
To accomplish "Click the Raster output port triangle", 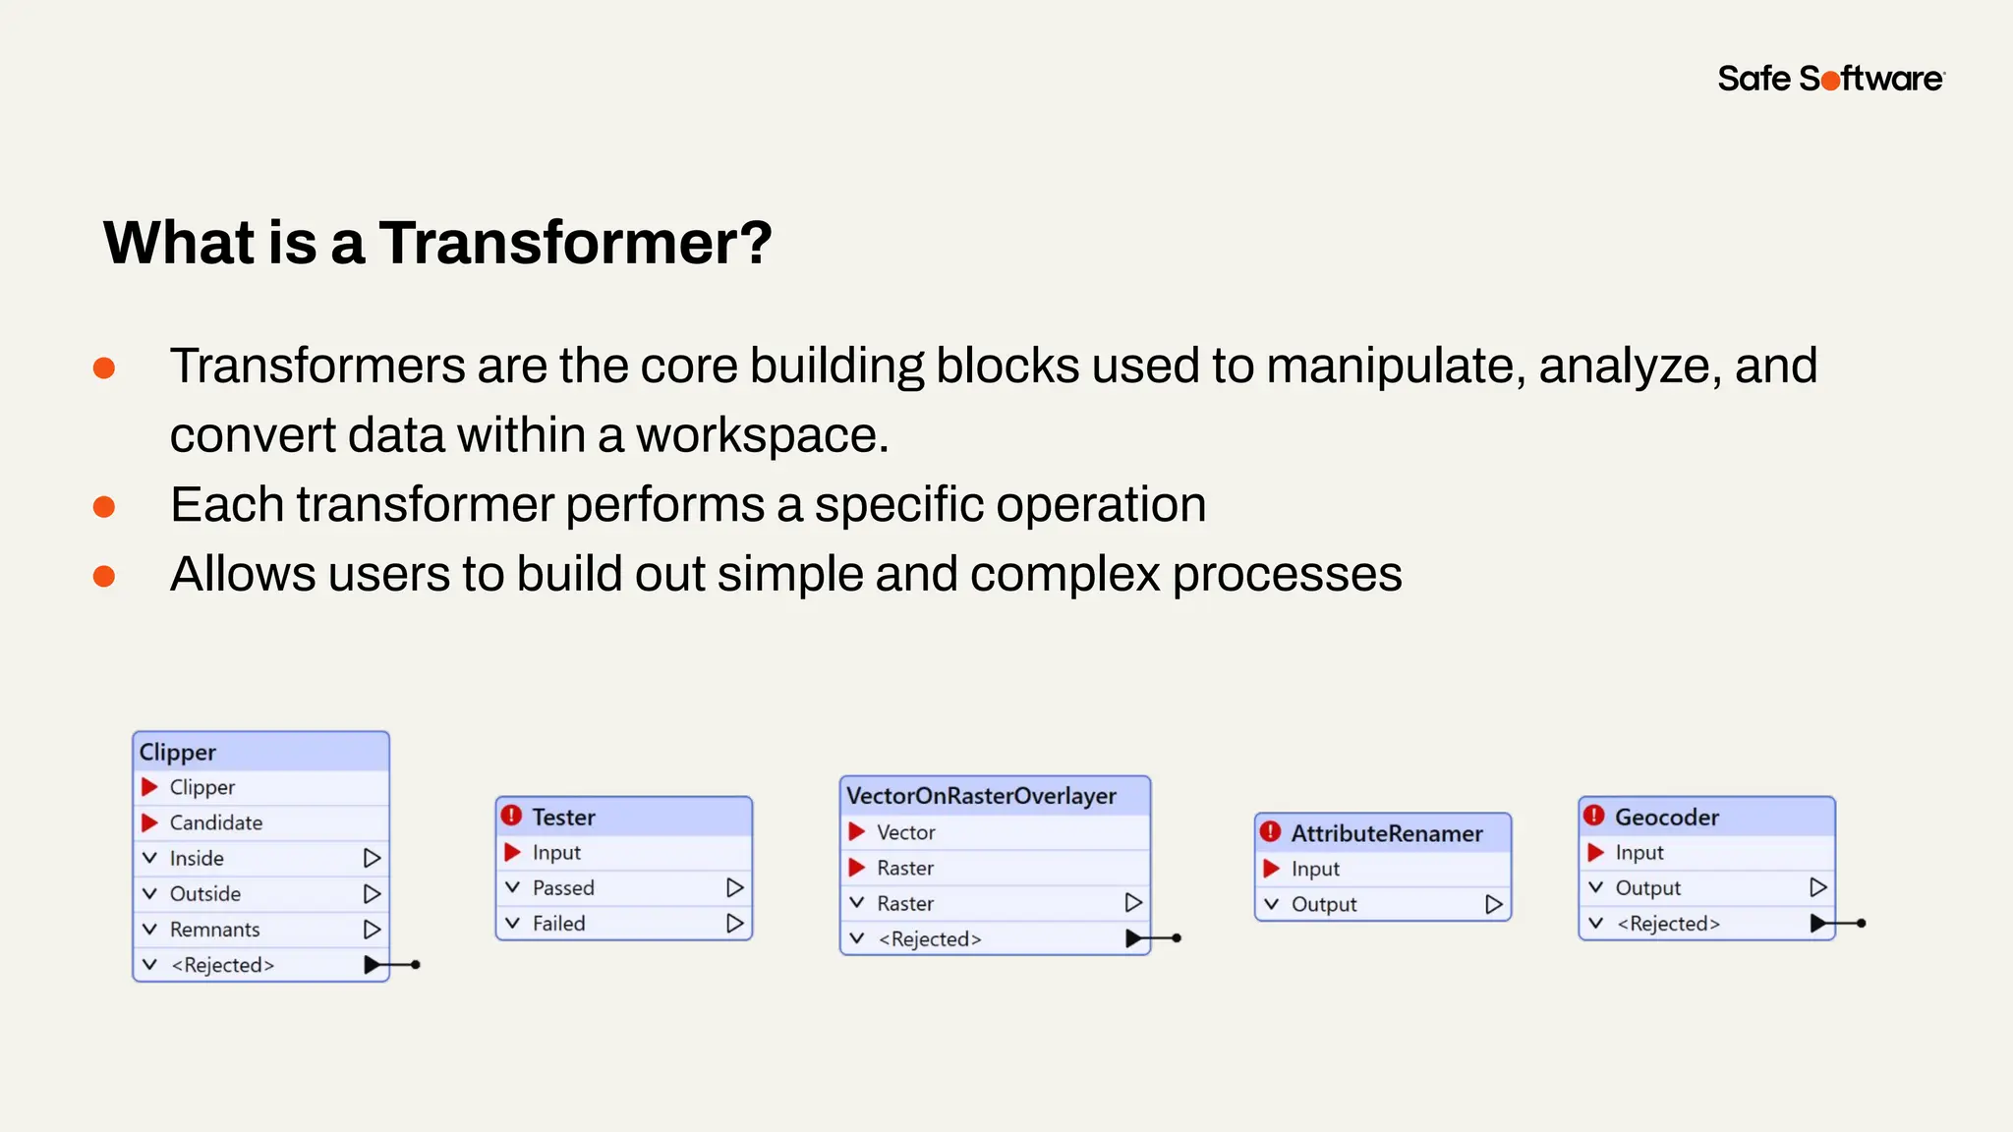I will [1133, 902].
